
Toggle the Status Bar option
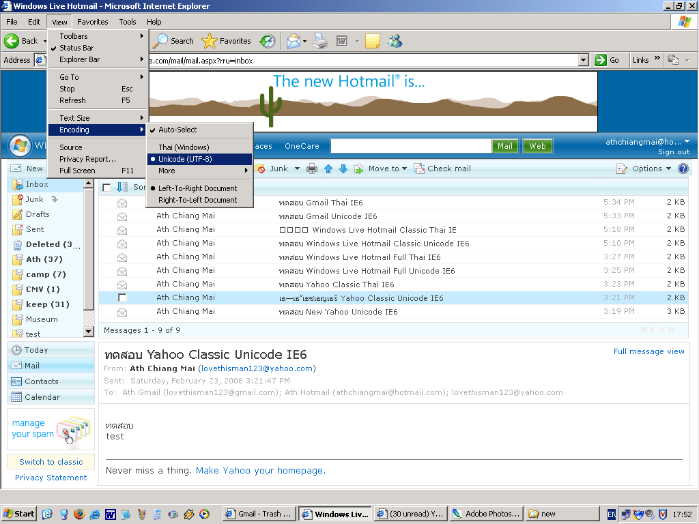pyautogui.click(x=98, y=48)
